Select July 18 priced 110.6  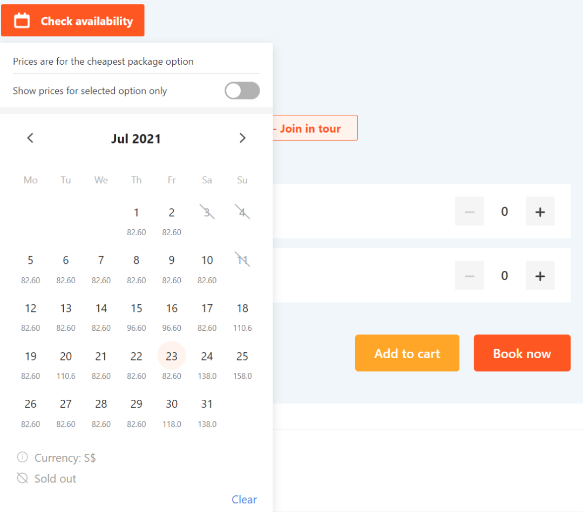pos(242,317)
